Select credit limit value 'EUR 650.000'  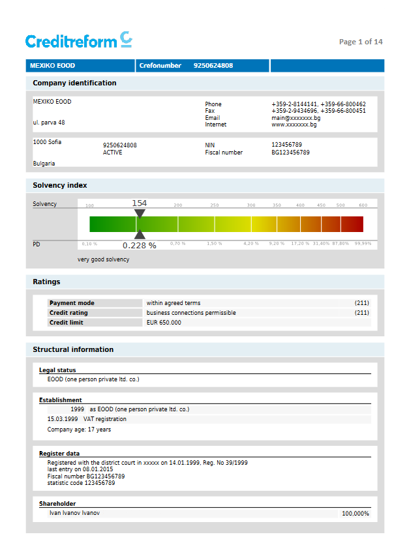click(164, 323)
